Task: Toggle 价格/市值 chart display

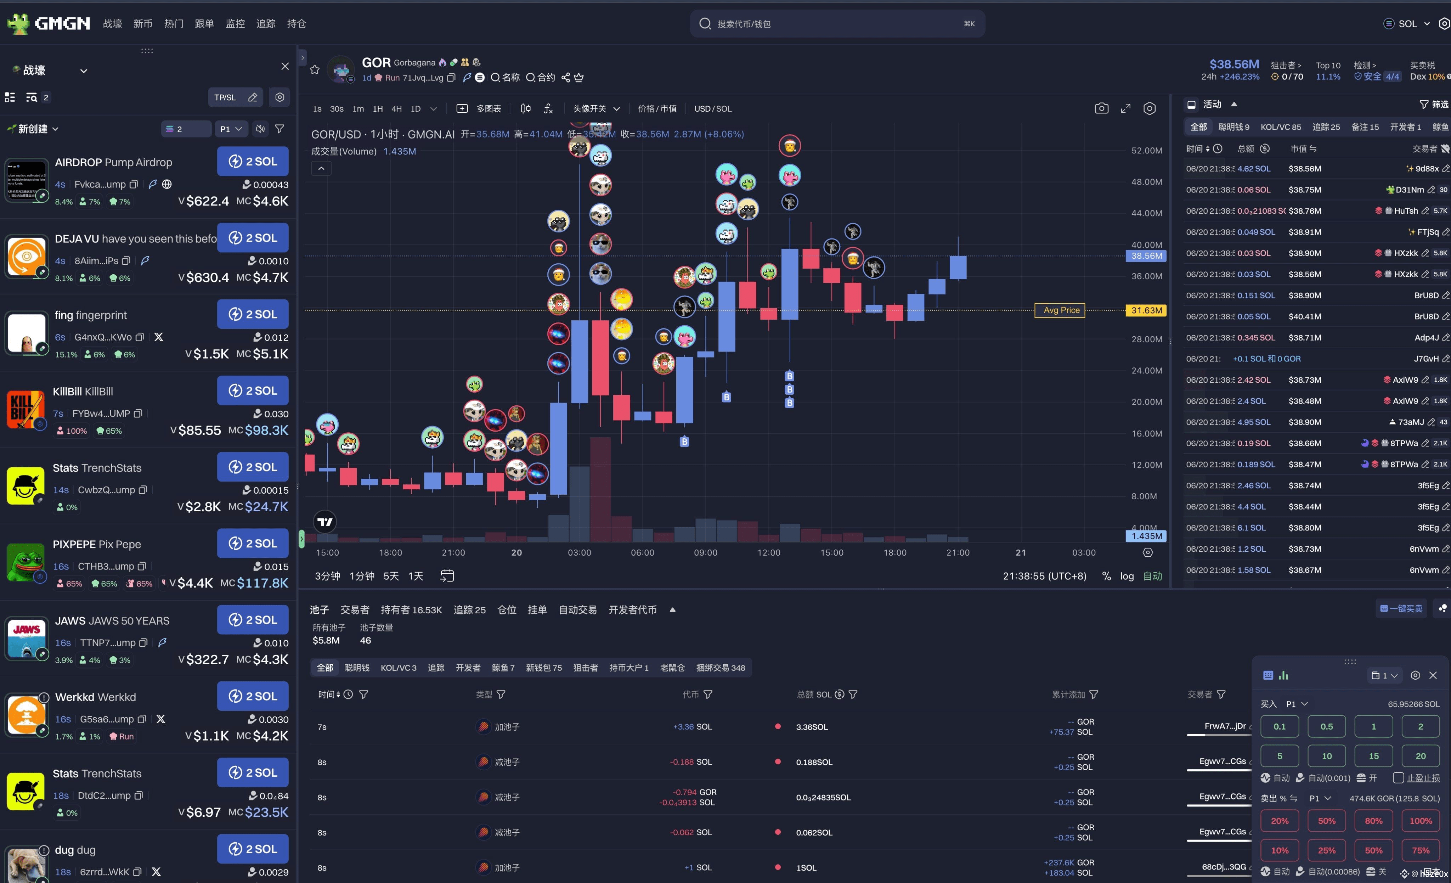Action: tap(657, 108)
